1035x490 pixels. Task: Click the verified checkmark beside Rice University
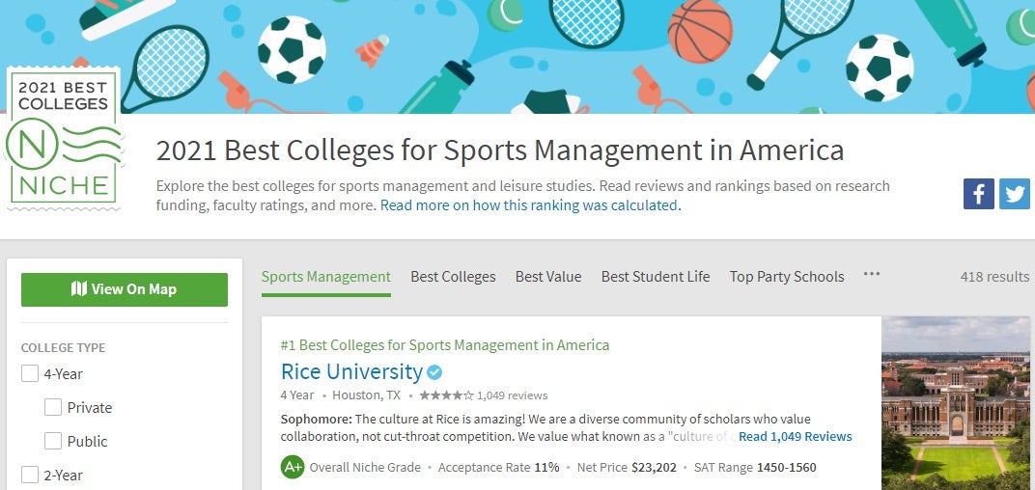(x=434, y=372)
